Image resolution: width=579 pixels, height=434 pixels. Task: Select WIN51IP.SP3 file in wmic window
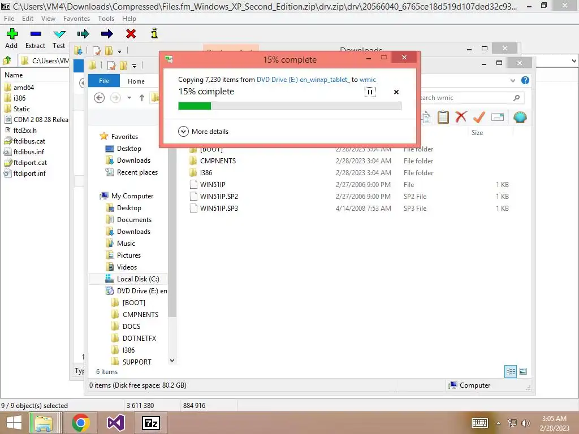219,208
